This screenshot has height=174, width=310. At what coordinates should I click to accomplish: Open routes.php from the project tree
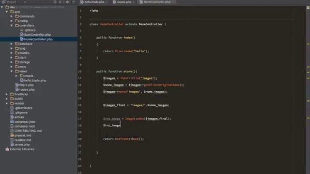[x=27, y=89]
